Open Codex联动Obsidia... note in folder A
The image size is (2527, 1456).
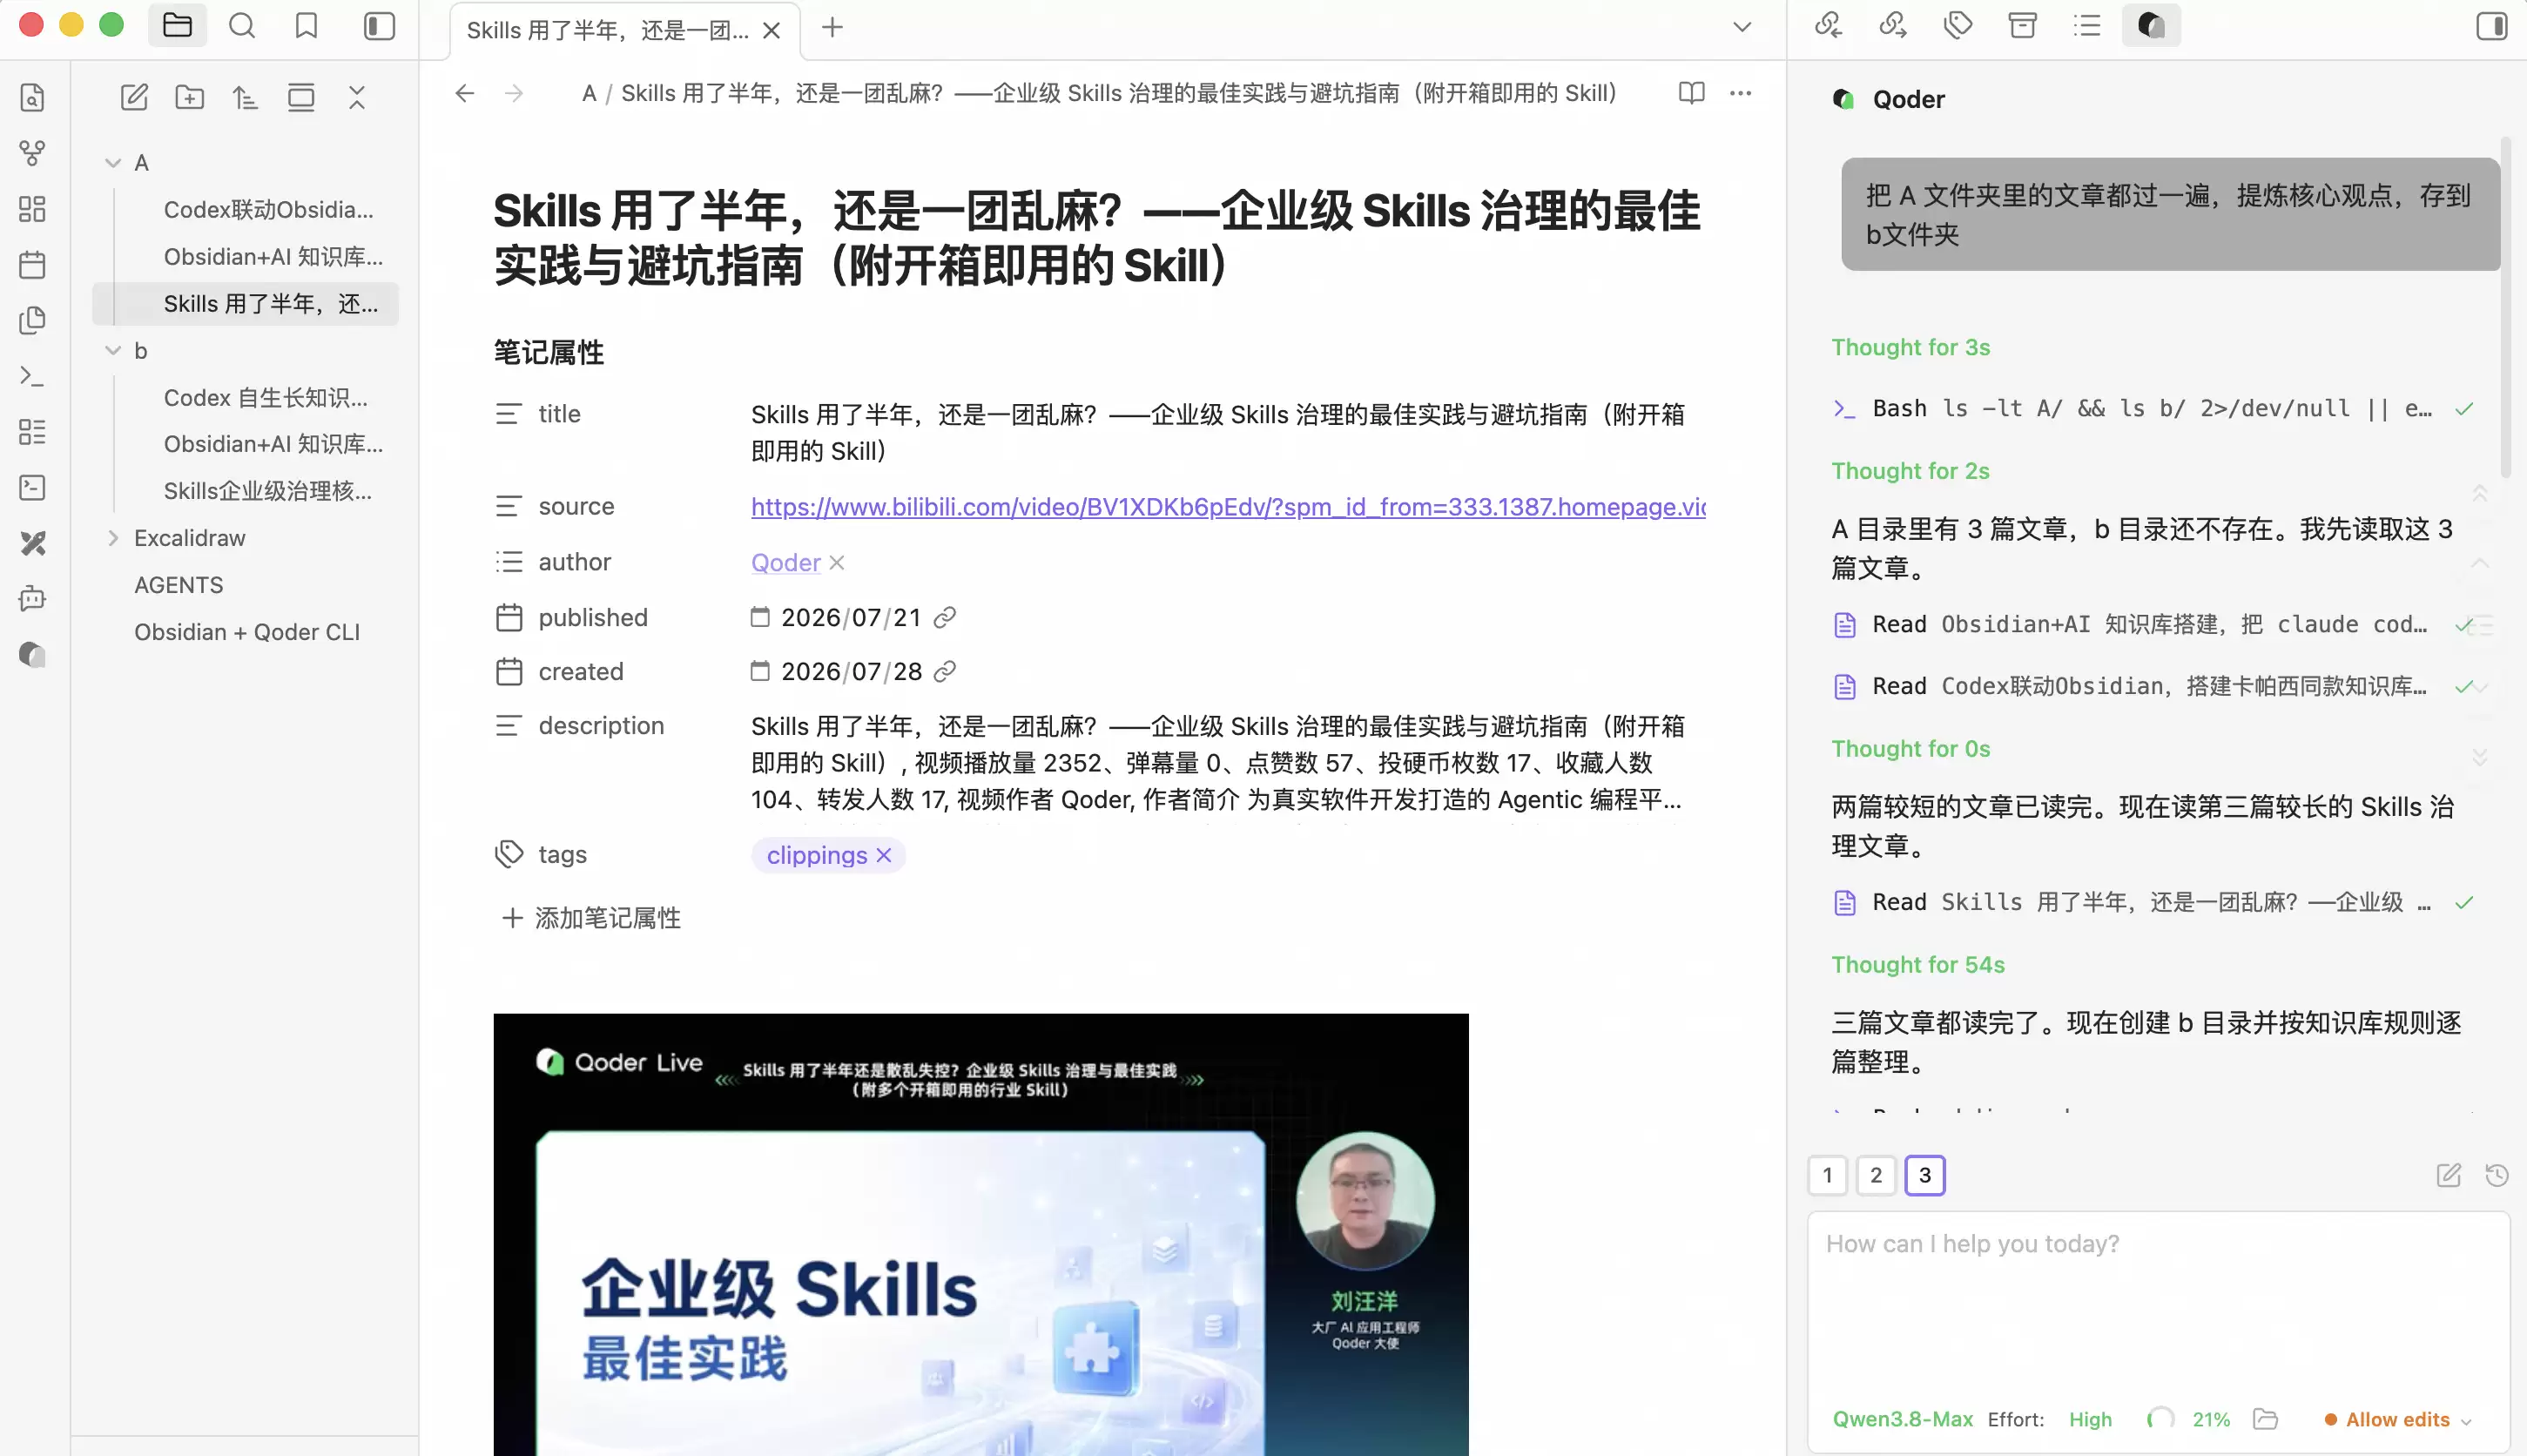(x=269, y=210)
